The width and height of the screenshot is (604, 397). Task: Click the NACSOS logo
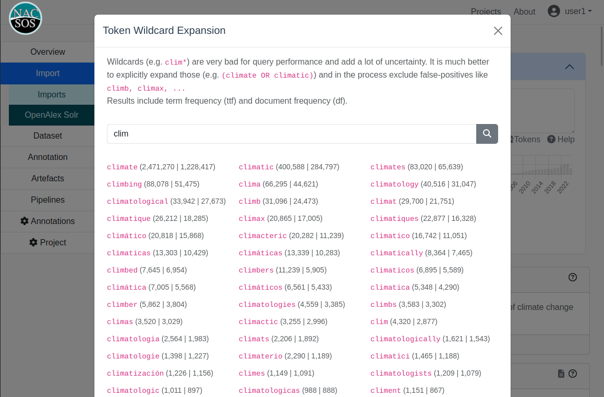[x=26, y=18]
